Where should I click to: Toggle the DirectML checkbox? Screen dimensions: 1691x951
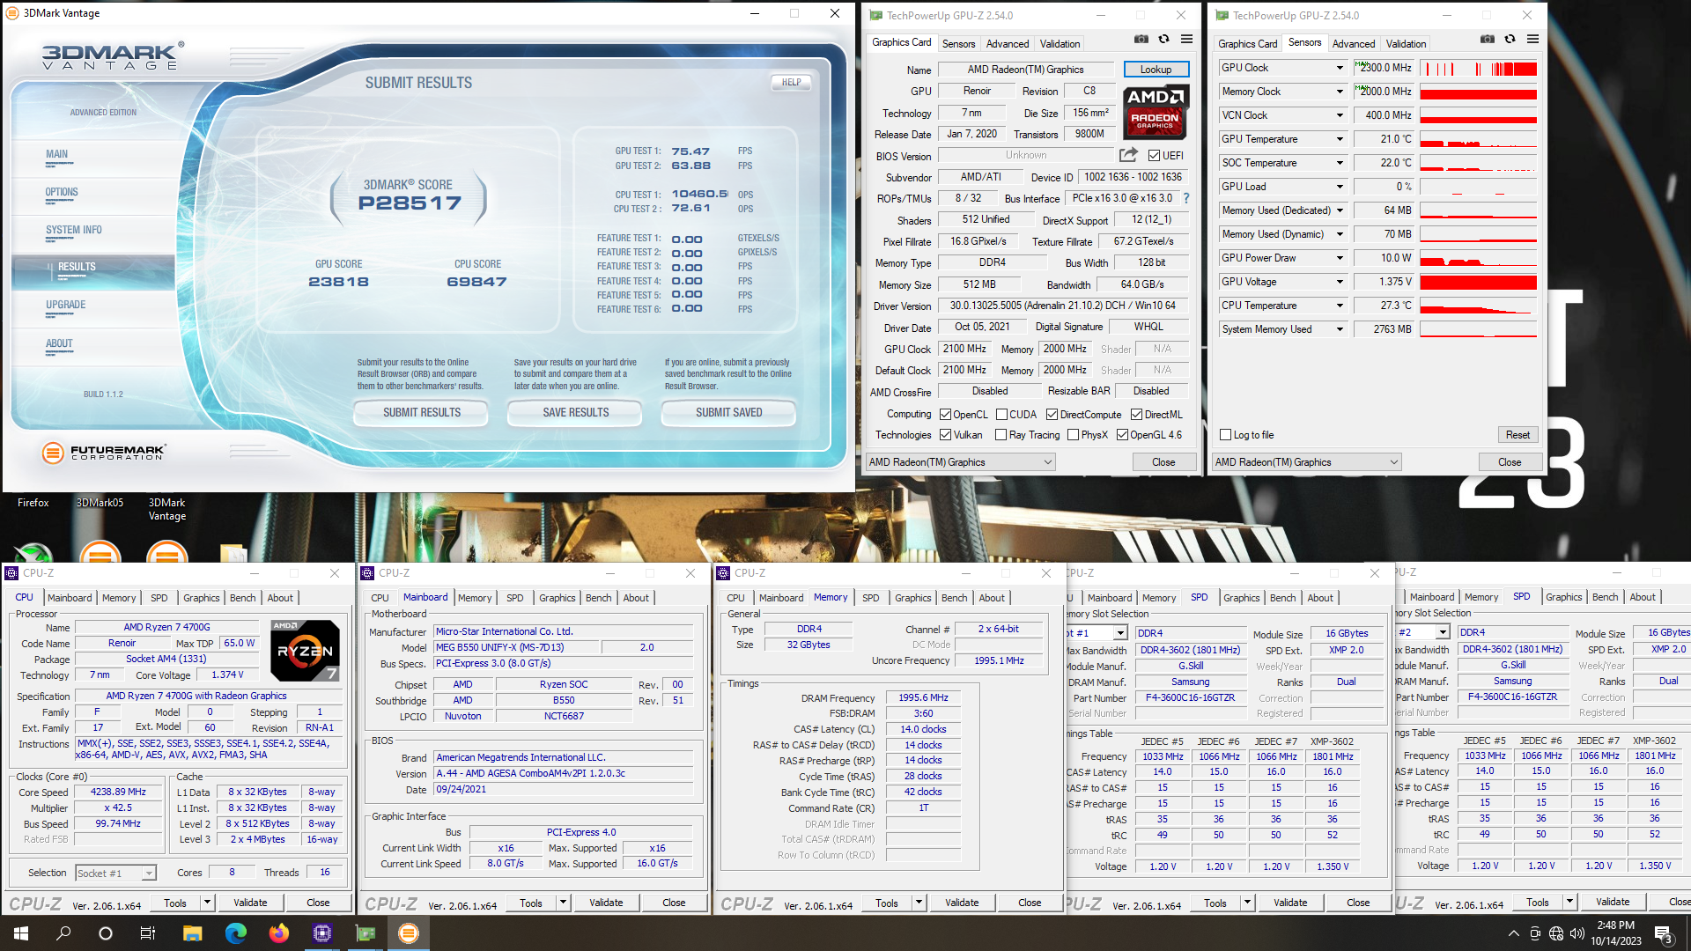coord(1136,415)
